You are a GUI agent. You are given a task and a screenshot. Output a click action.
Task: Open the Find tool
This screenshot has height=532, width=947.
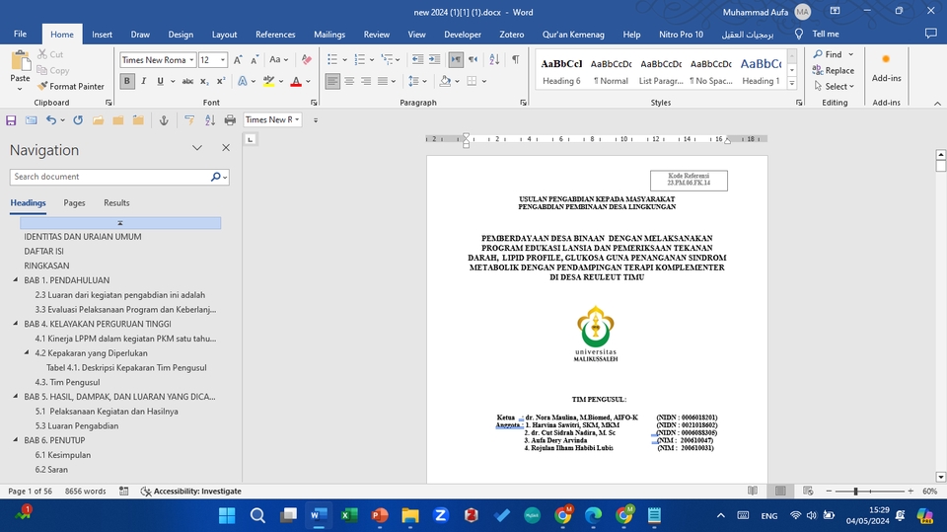828,54
